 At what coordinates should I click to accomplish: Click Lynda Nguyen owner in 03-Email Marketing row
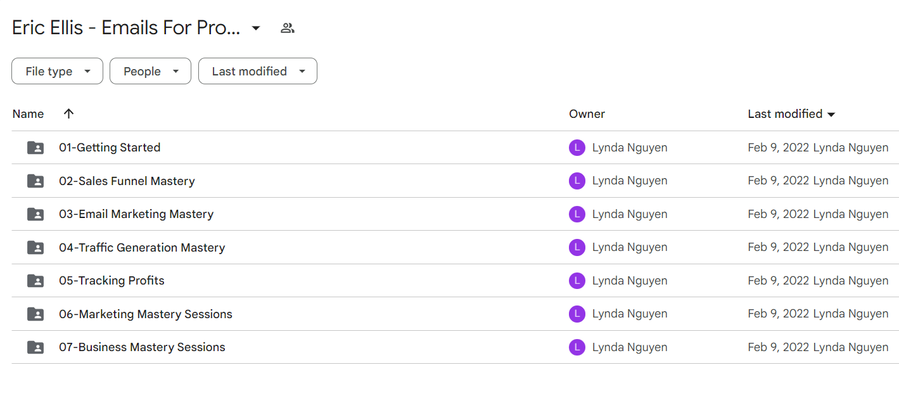click(x=630, y=214)
